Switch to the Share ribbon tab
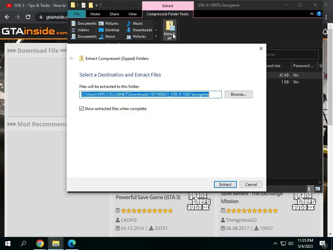The height and width of the screenshot is (250, 333). (x=114, y=14)
